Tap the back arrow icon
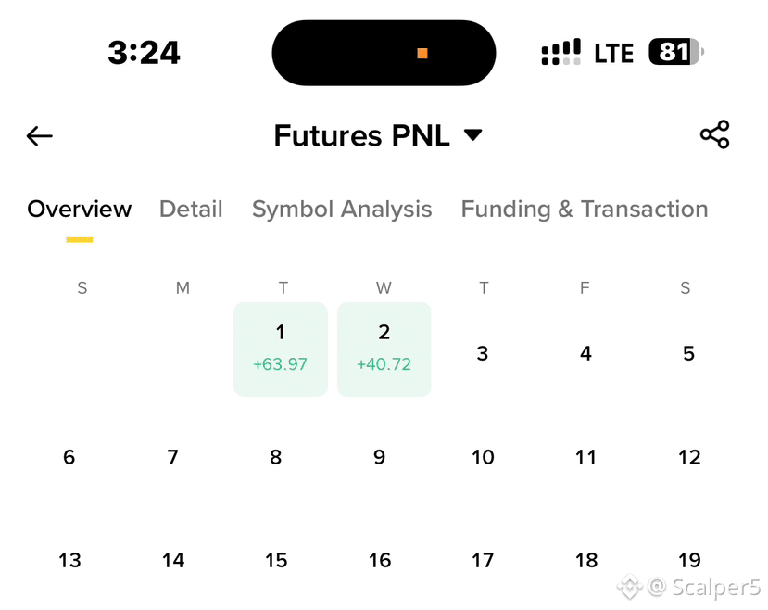 40,136
